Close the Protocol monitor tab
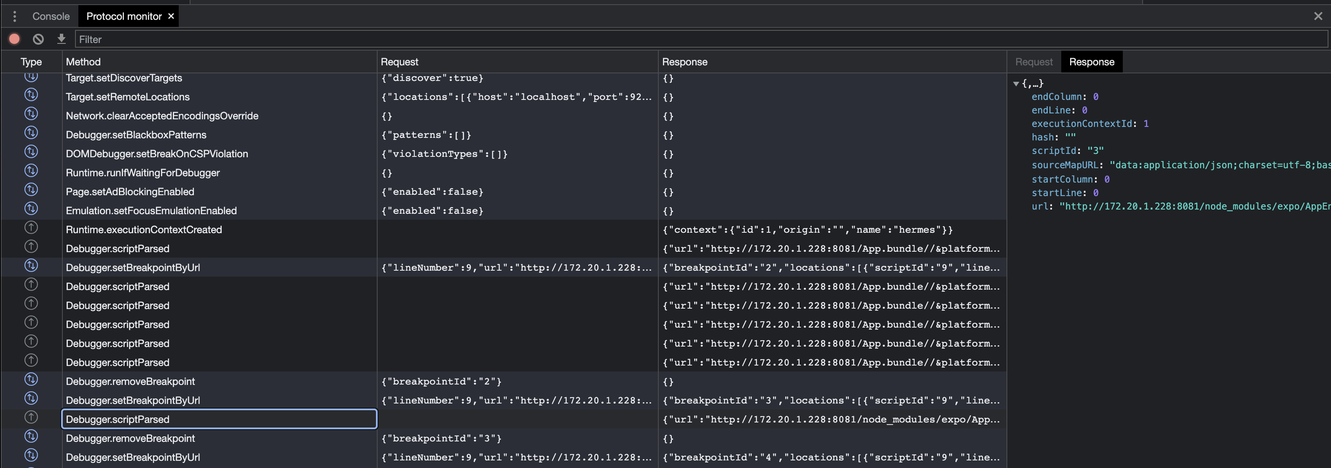This screenshot has width=1331, height=468. tap(171, 16)
